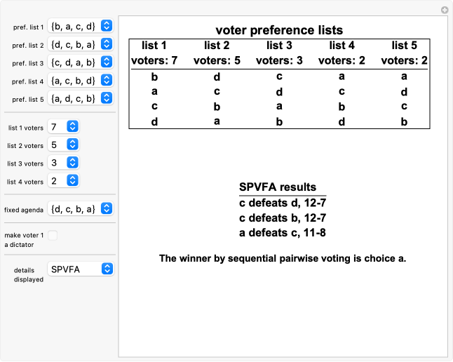Viewport: 453px width, 362px height.
Task: Open the pref. list 1 dropdown
Action: 80,26
